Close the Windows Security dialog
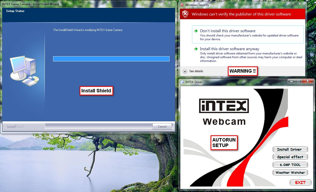 tap(299, 4)
